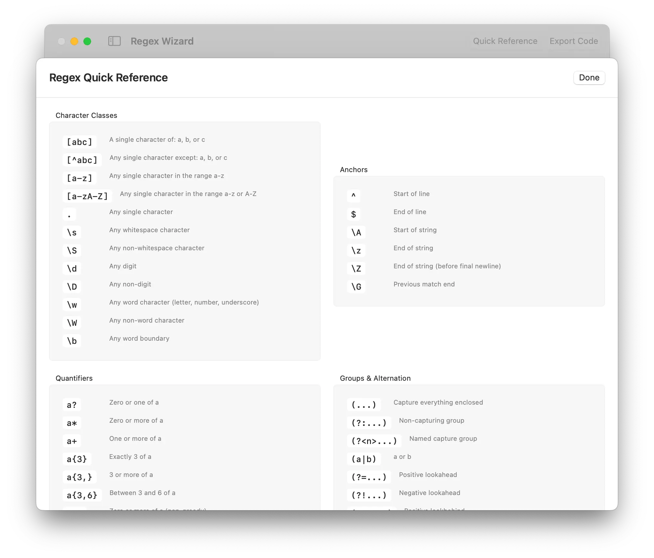Click the a? zero or one quantifier
Screen dimensions: 654x558
click(x=72, y=405)
